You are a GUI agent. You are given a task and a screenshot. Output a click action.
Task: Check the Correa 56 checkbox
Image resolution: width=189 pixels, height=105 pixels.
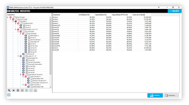(27, 54)
